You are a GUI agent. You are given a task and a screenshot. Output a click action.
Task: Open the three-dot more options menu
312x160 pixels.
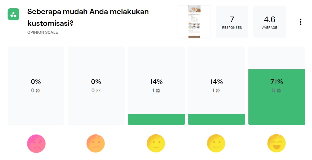pos(300,22)
